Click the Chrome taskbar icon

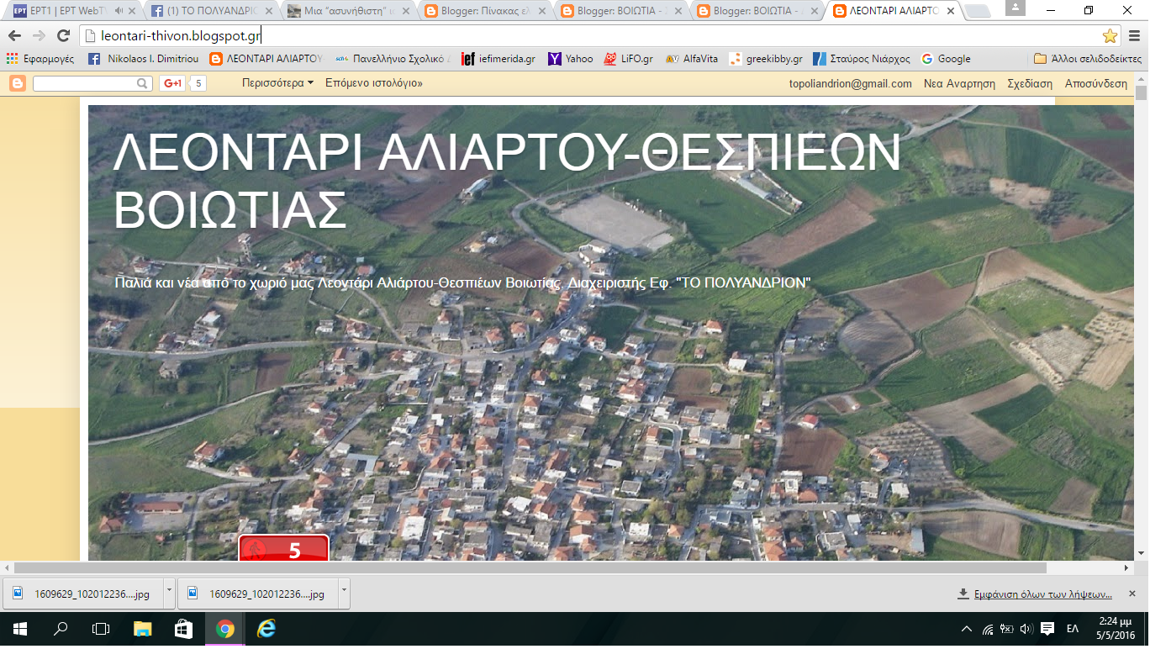click(224, 629)
